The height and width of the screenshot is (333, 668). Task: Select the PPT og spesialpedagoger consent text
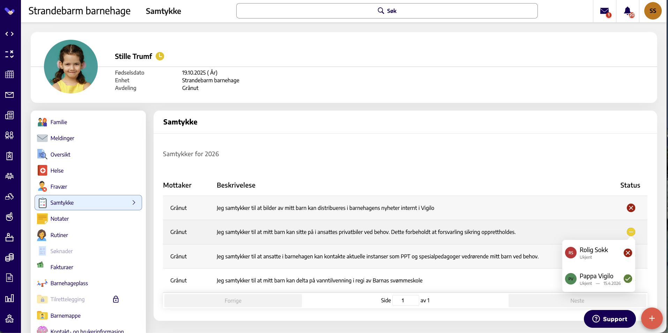tap(377, 256)
